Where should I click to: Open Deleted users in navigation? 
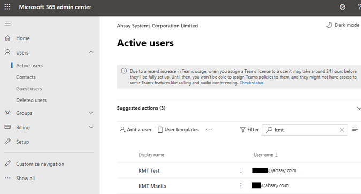[32, 100]
